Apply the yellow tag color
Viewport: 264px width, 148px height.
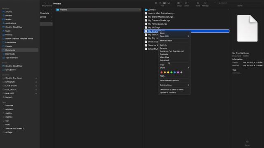pyautogui.click(x=168, y=72)
